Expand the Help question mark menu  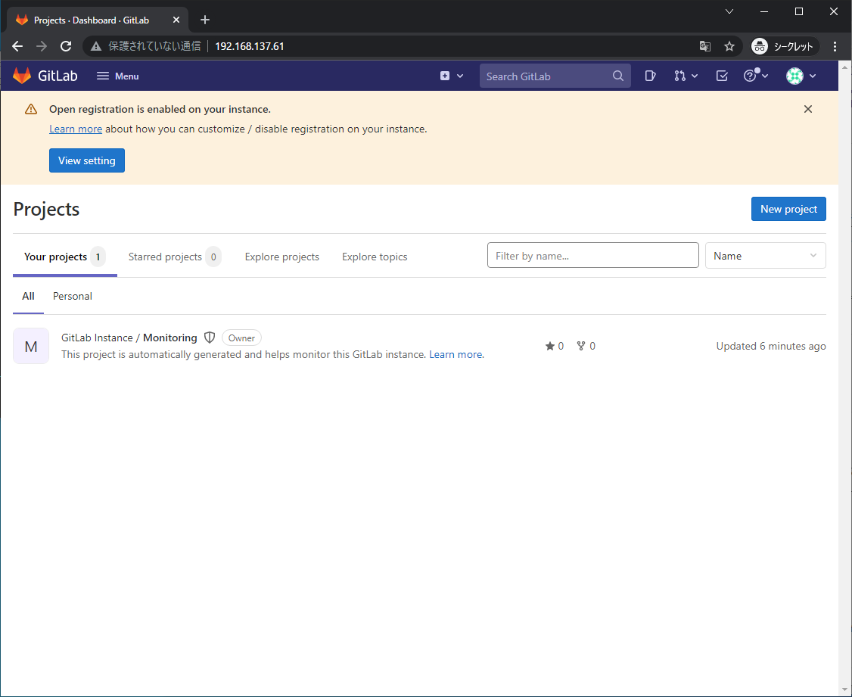756,76
